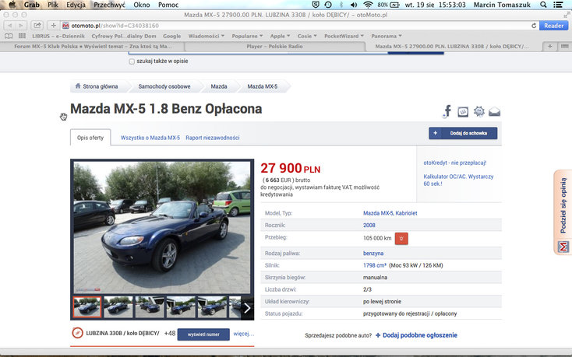
Task: Click the home icon in breadcrumb
Action: (x=78, y=86)
